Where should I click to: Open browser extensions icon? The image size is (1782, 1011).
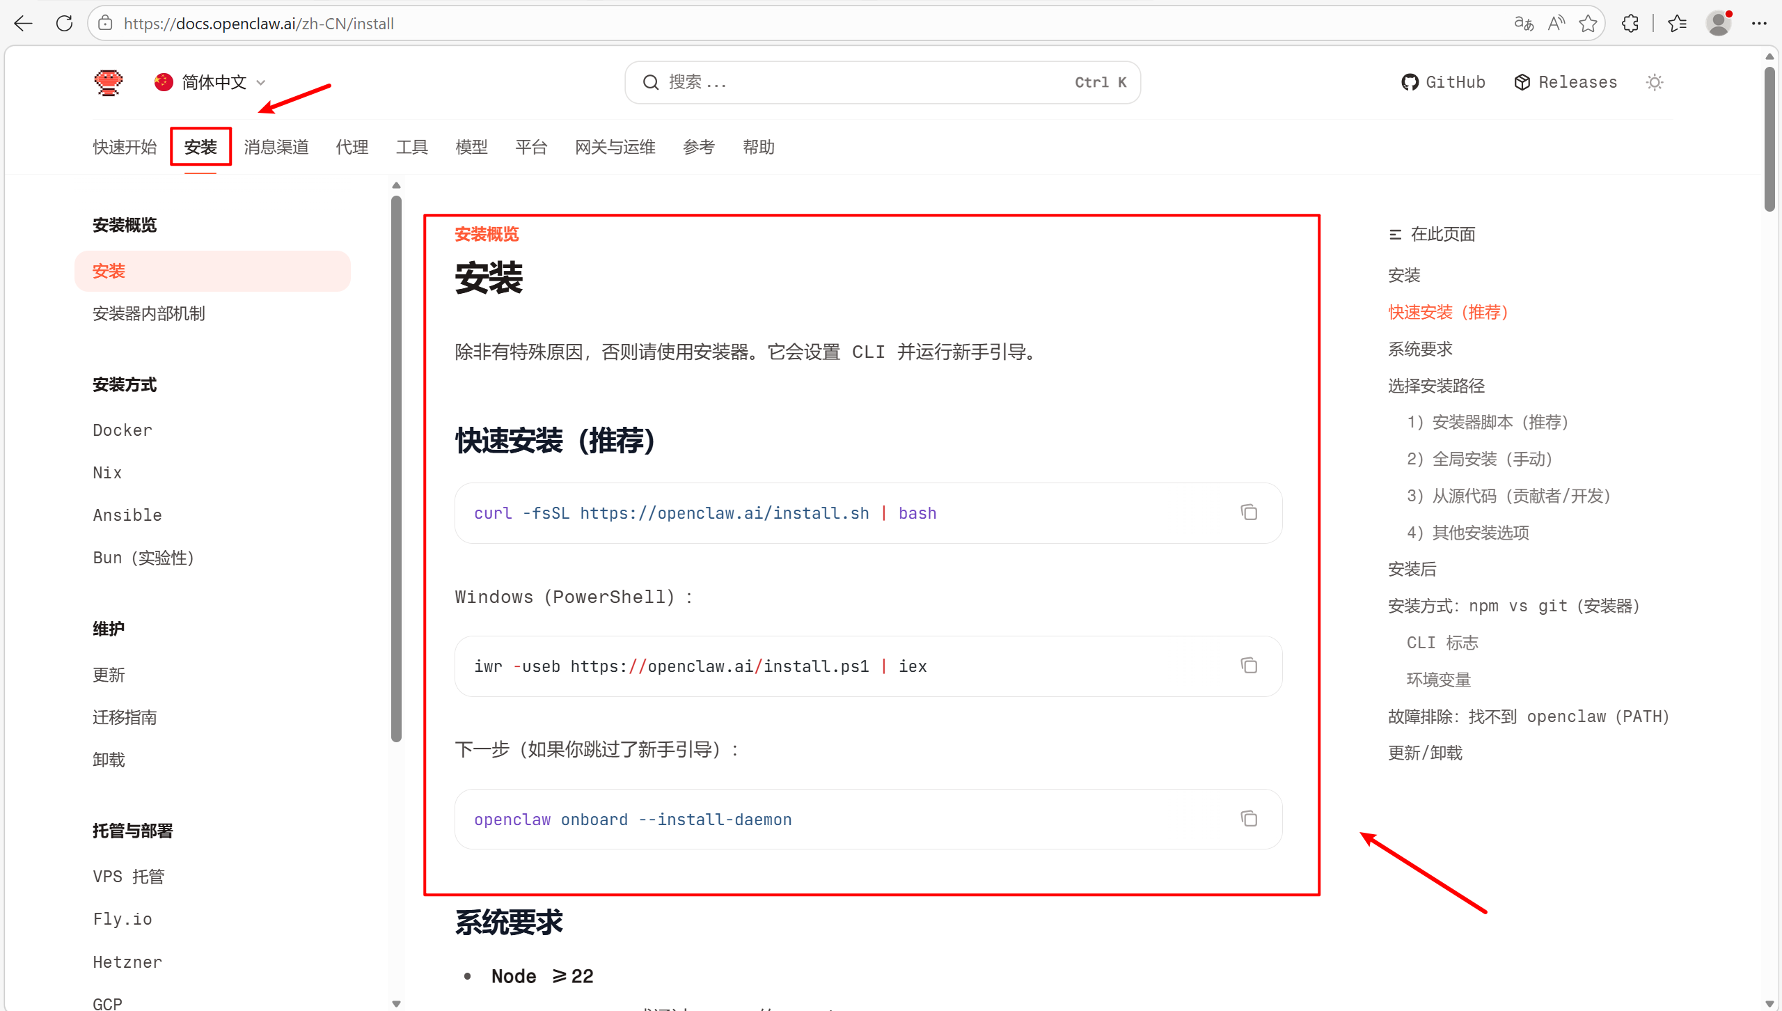[1630, 24]
